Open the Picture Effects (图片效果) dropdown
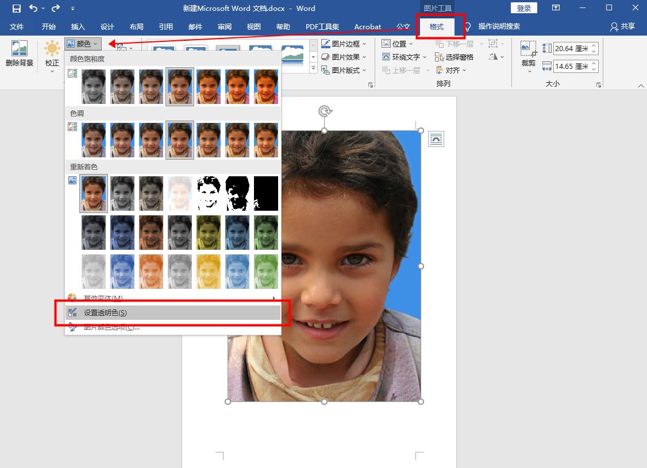This screenshot has width=647, height=468. [x=344, y=57]
